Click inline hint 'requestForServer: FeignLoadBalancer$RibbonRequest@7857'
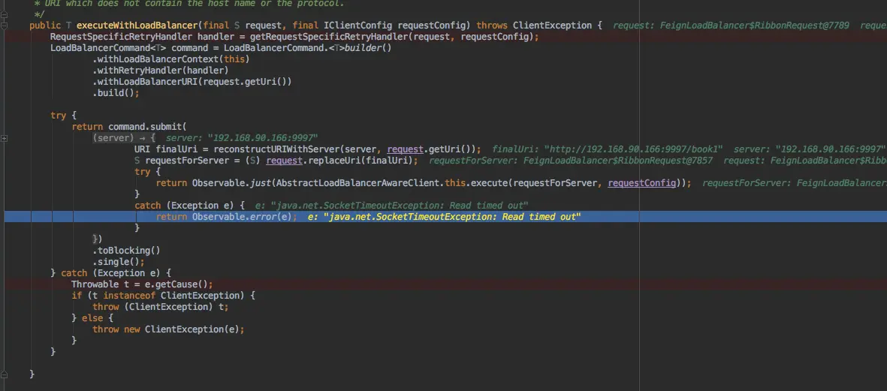 coord(571,161)
